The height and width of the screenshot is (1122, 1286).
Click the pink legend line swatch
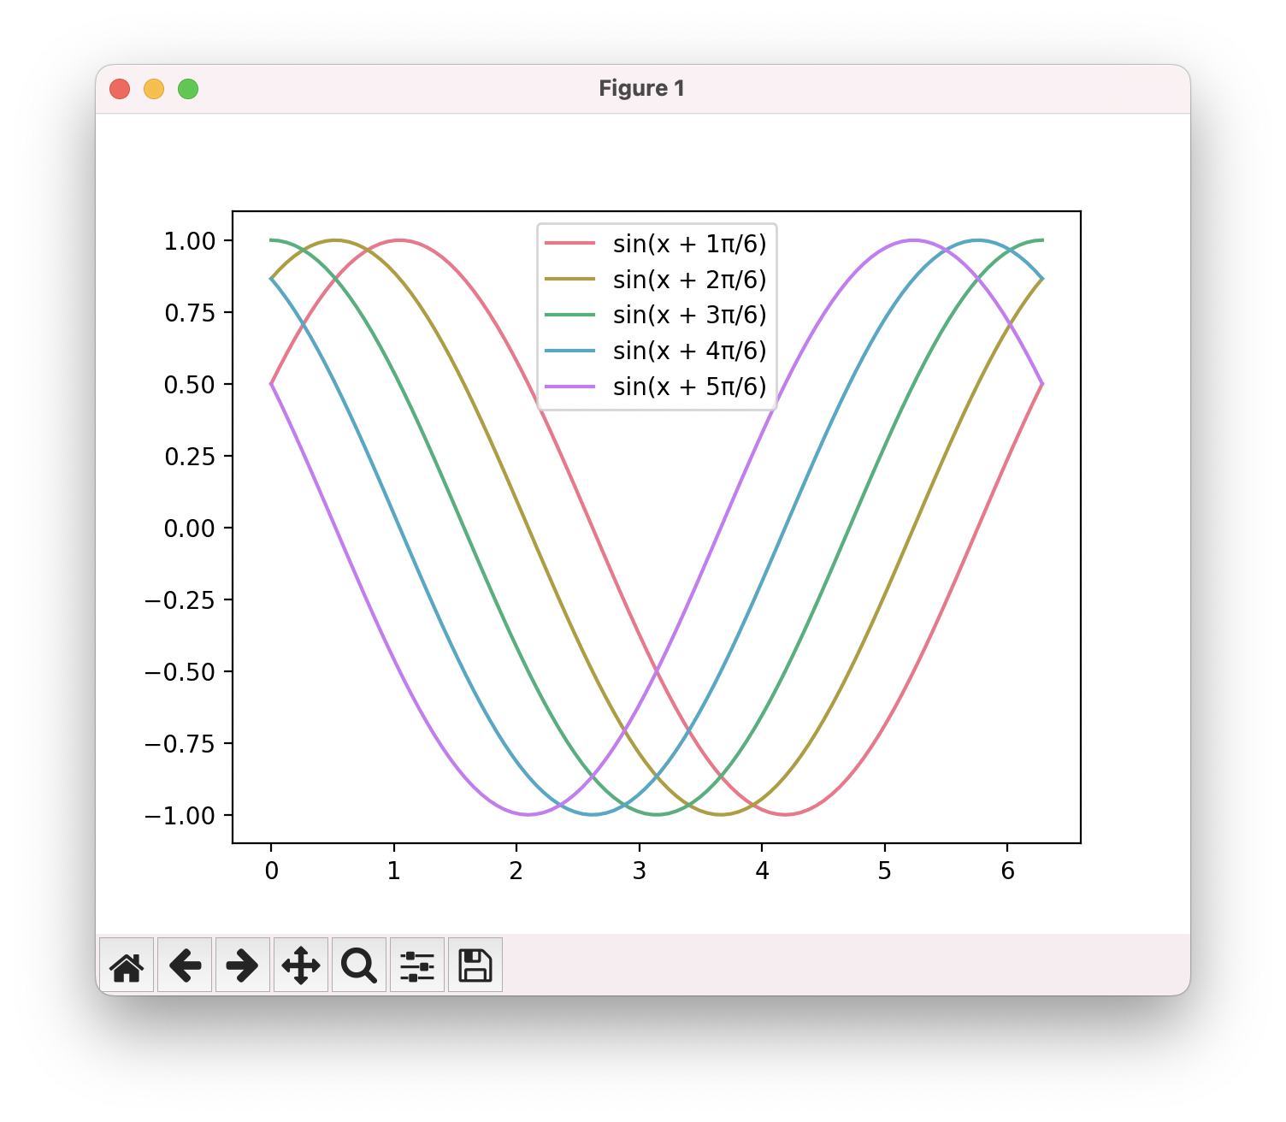point(569,244)
